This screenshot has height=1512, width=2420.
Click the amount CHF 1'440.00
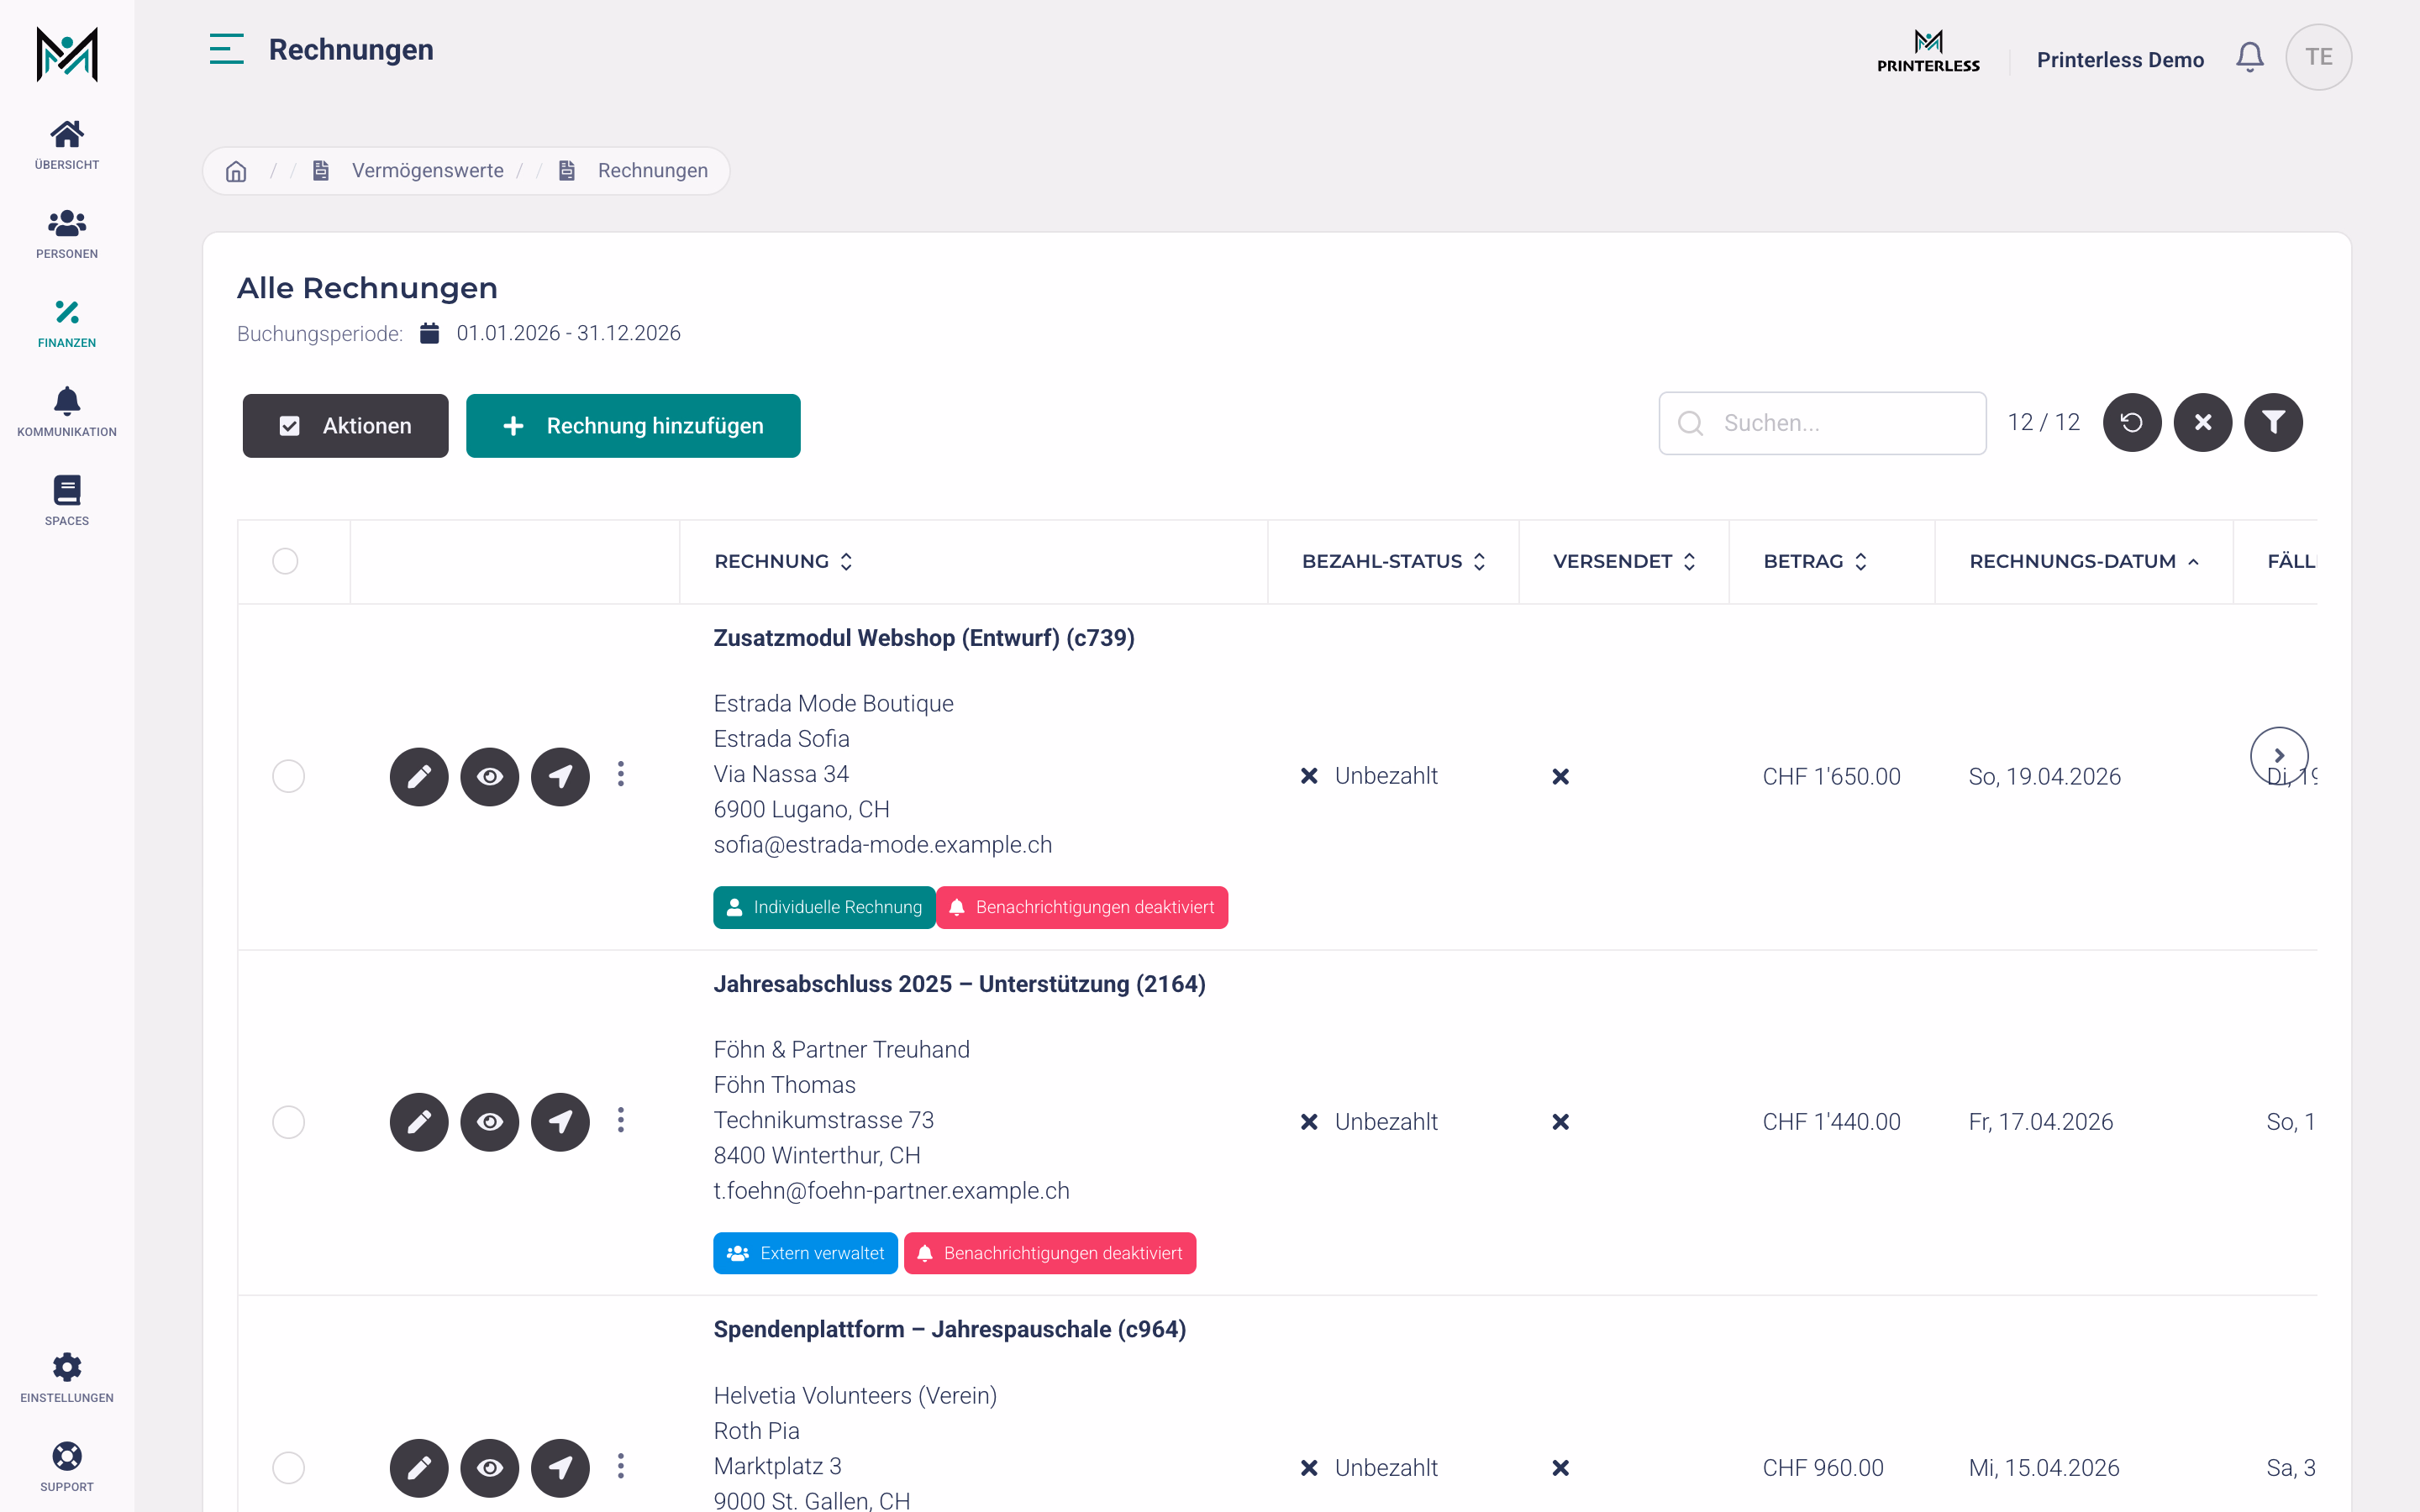click(1831, 1122)
